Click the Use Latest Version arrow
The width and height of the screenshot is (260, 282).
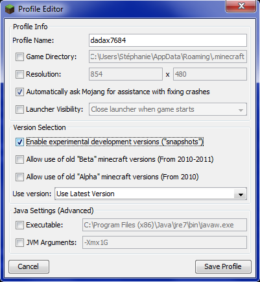click(x=241, y=194)
